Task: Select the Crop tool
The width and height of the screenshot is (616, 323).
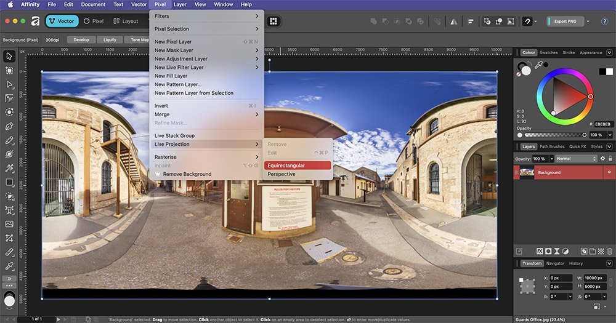Action: 9,238
